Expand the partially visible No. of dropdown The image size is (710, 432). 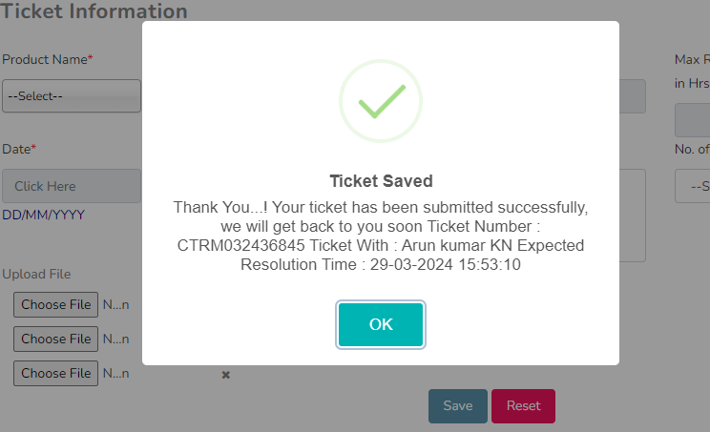click(692, 186)
